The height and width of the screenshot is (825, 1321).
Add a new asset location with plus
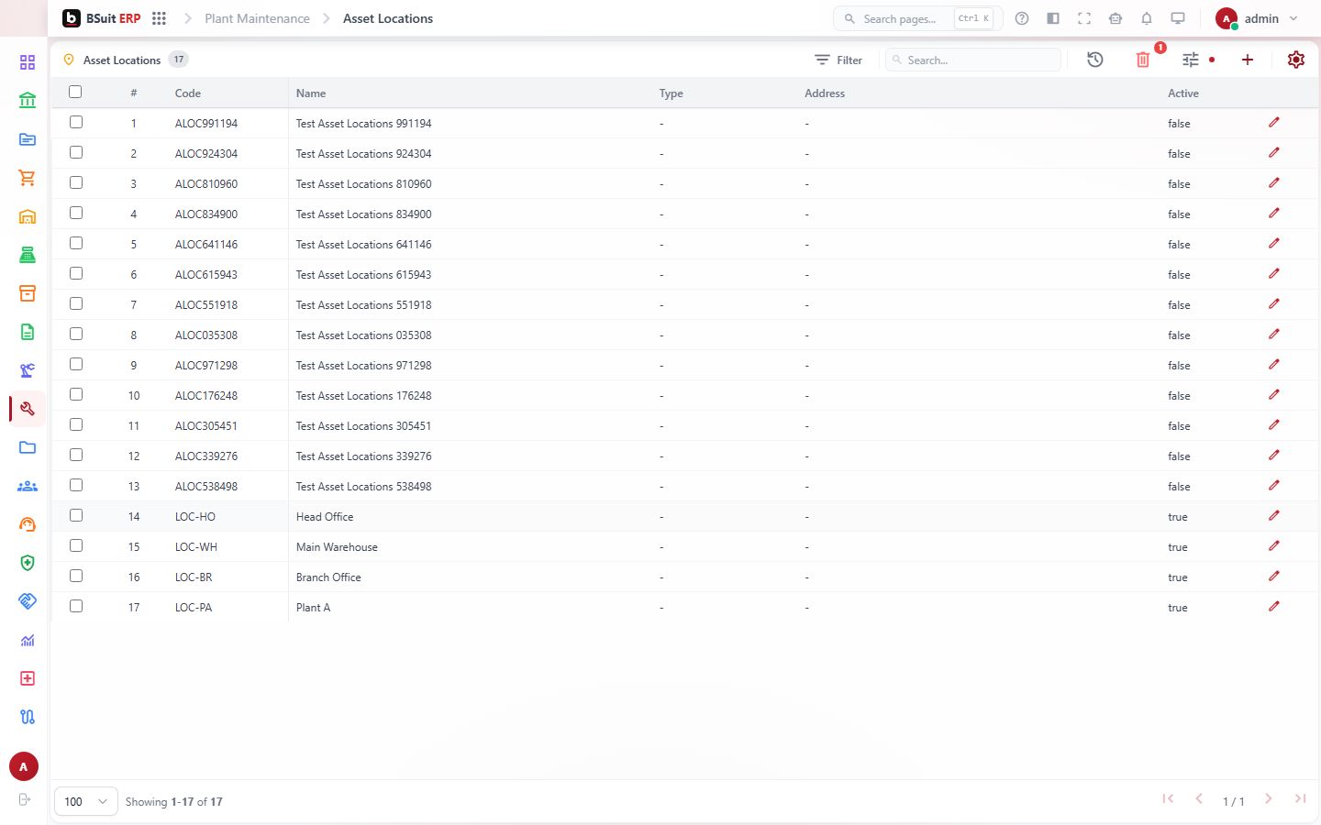[1248, 60]
